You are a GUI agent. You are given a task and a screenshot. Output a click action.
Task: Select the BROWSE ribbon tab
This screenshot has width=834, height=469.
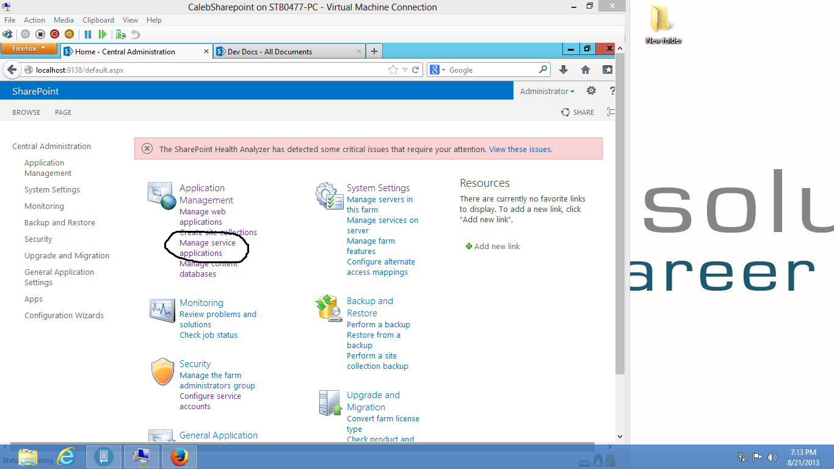(26, 112)
